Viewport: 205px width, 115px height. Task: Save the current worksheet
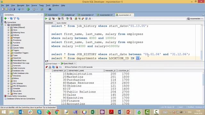[10, 9]
